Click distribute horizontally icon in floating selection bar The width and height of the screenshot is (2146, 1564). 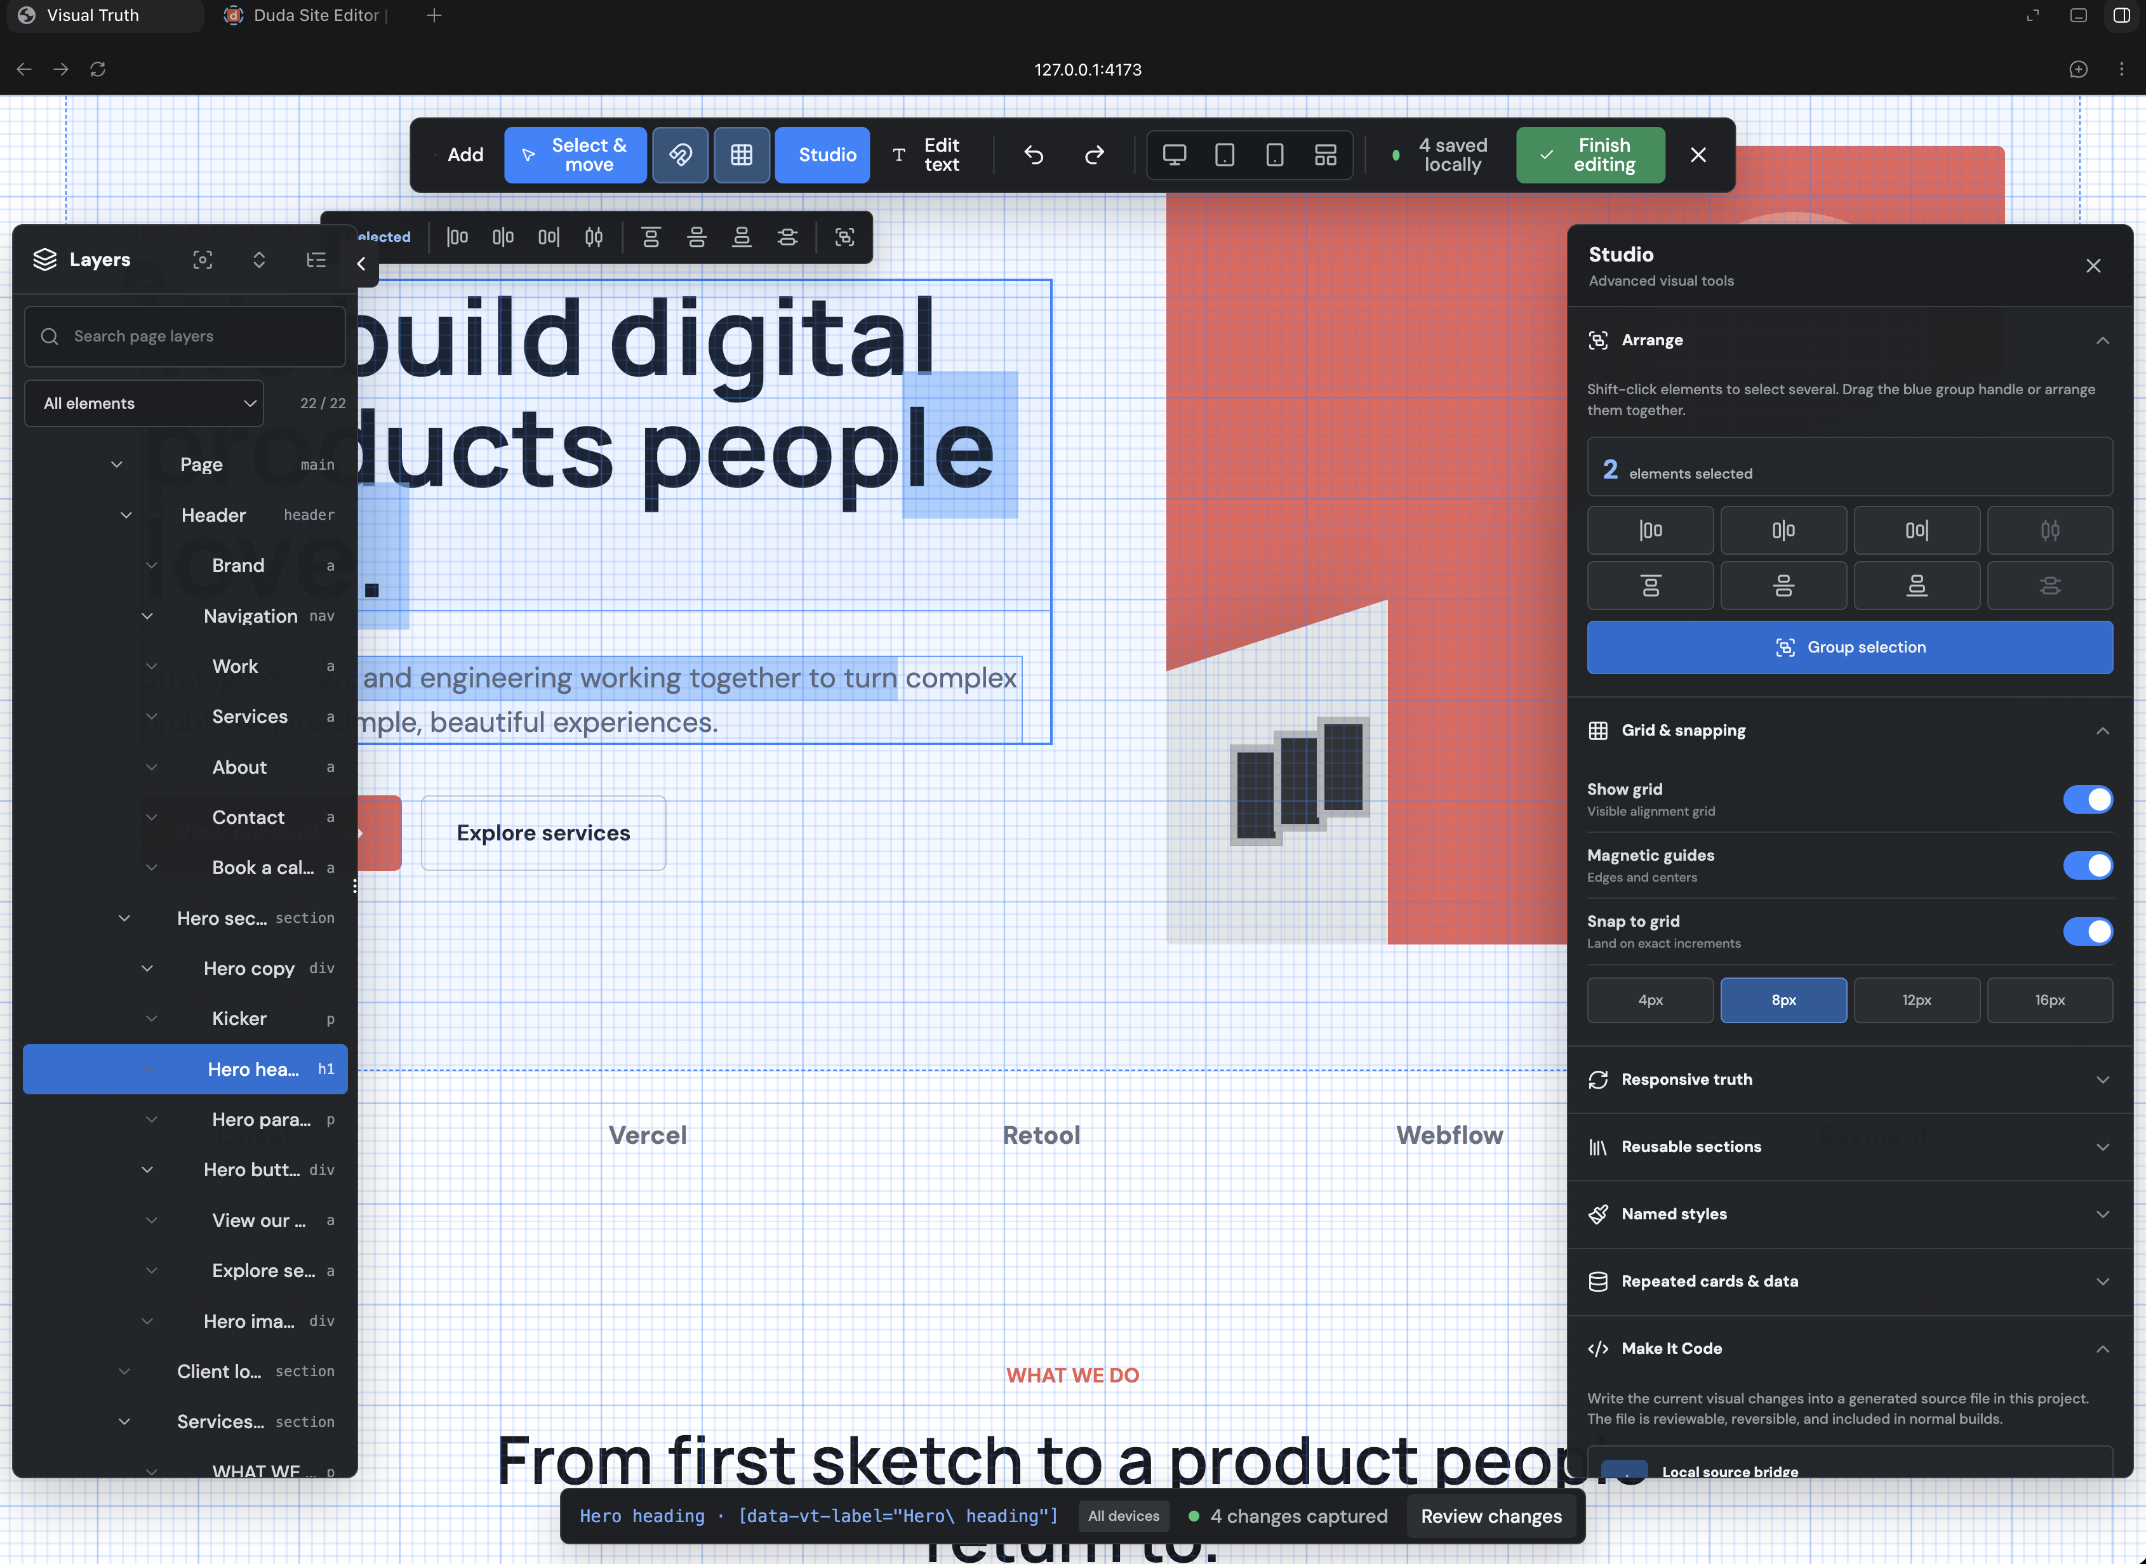(x=594, y=237)
